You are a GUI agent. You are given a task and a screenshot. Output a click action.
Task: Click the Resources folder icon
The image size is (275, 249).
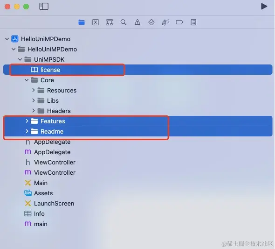pos(41,90)
